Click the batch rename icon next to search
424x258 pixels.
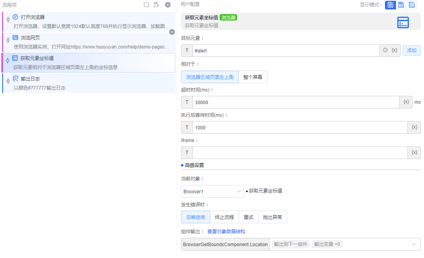[156, 5]
